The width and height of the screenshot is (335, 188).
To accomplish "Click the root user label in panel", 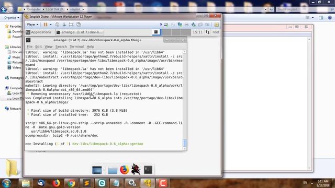I will coord(216,32).
